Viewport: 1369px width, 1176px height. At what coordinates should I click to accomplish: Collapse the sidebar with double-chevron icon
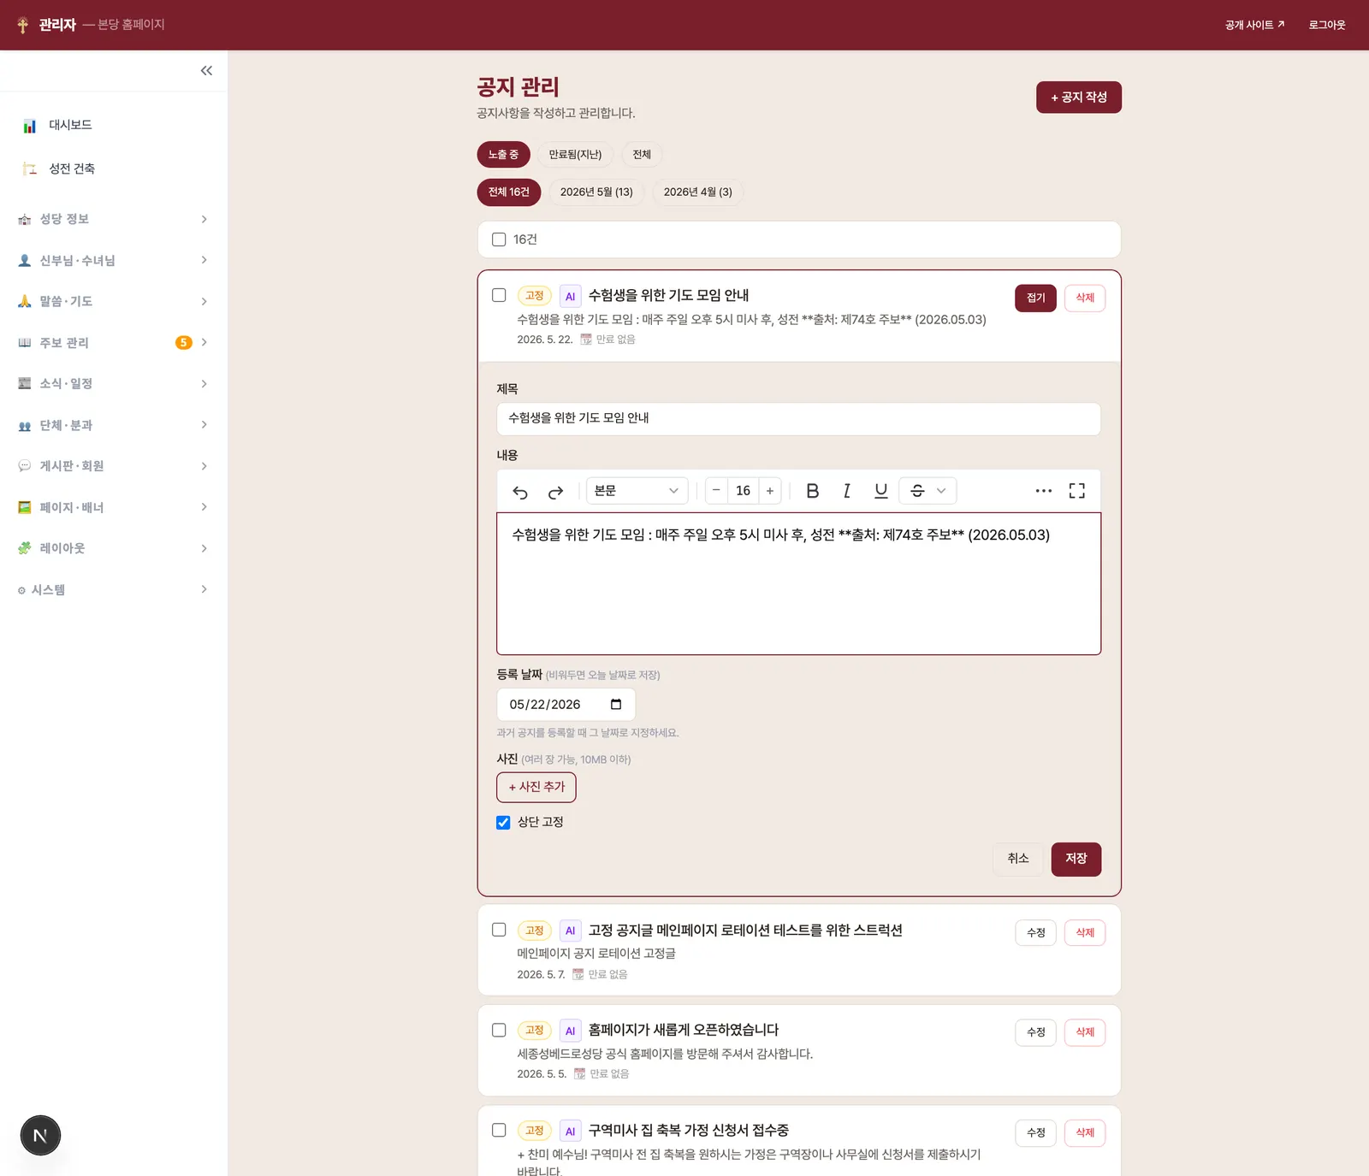(206, 71)
